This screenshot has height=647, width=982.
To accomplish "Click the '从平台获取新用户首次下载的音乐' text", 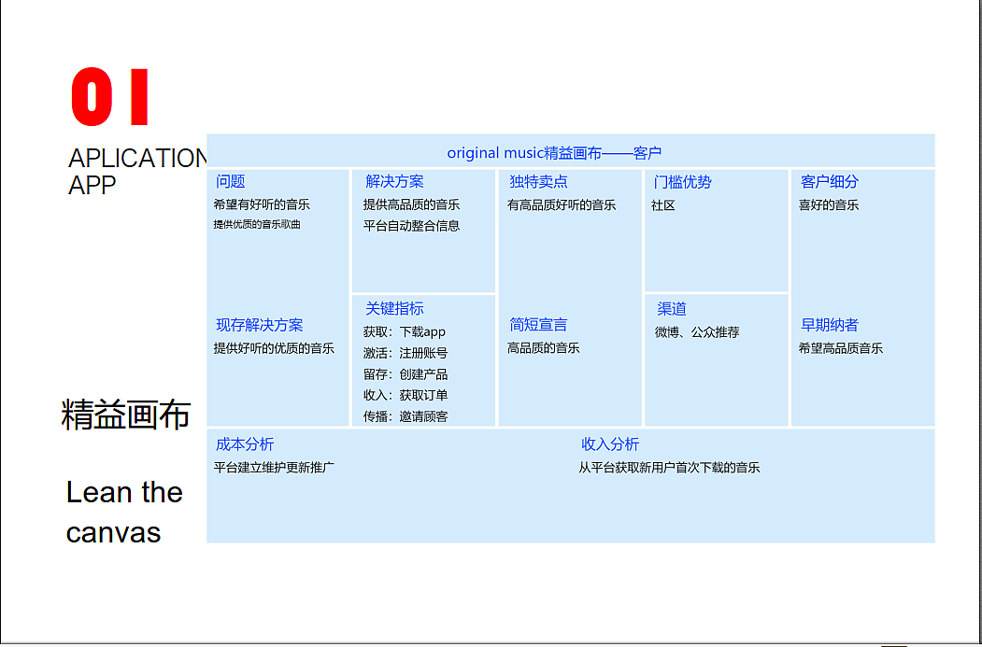I will pyautogui.click(x=669, y=468).
